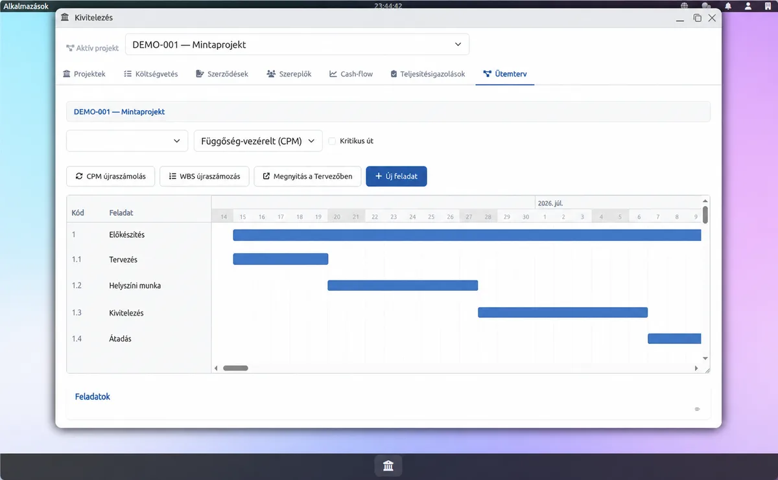Select the Tervezés task row
This screenshot has height=480, width=778.
click(x=139, y=260)
